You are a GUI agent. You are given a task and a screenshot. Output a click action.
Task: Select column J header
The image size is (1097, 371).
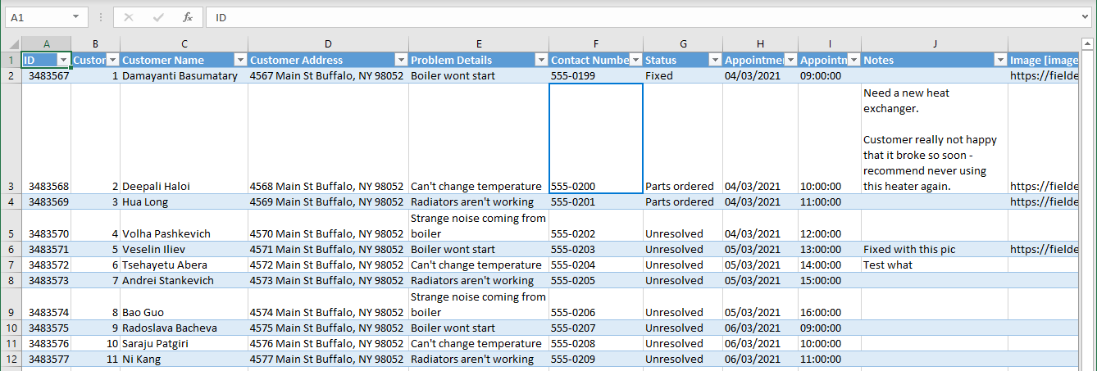(935, 44)
